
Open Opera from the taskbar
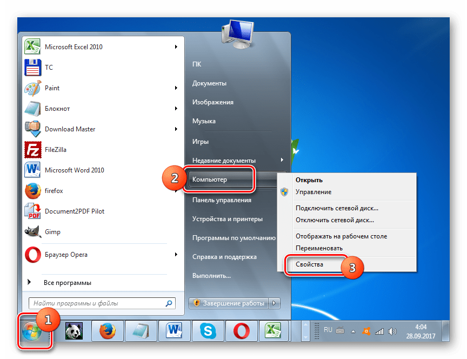[x=242, y=331]
